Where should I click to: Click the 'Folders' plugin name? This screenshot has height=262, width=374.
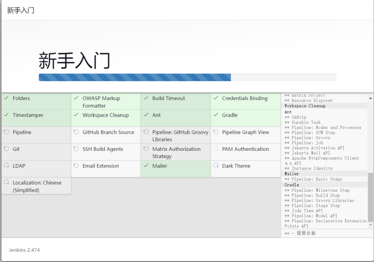point(21,98)
